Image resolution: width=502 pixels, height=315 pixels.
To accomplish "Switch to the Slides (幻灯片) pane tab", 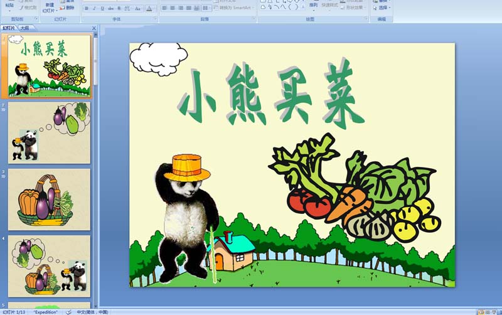I will pyautogui.click(x=9, y=28).
